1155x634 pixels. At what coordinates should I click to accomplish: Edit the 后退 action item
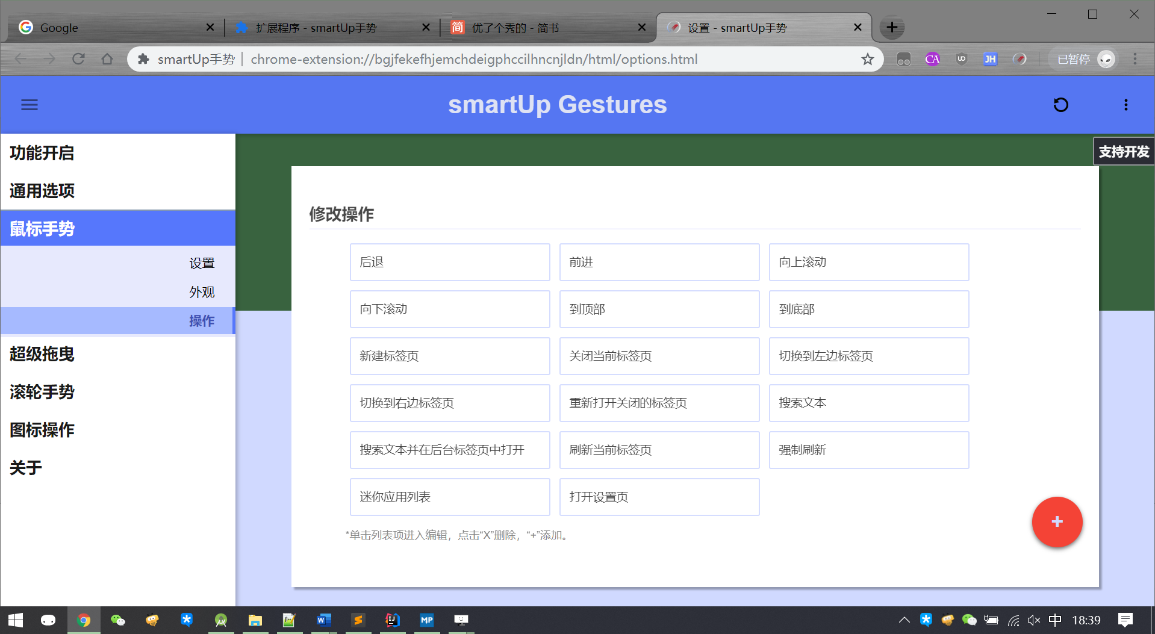click(x=449, y=262)
